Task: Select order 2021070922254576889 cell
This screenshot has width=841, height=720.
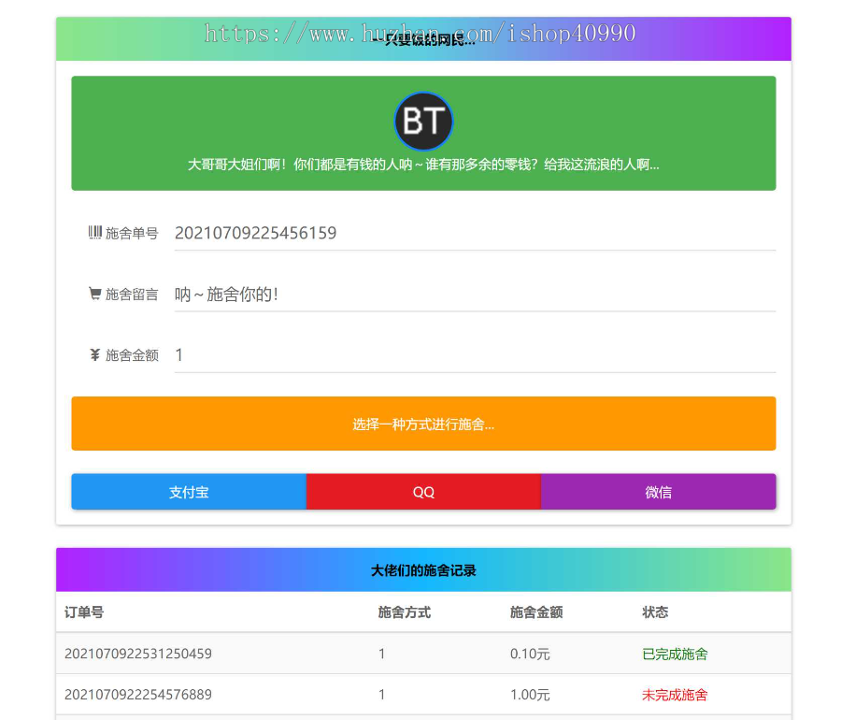Action: tap(138, 694)
